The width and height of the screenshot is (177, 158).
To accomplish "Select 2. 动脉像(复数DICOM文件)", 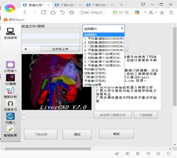I will click(104, 43).
